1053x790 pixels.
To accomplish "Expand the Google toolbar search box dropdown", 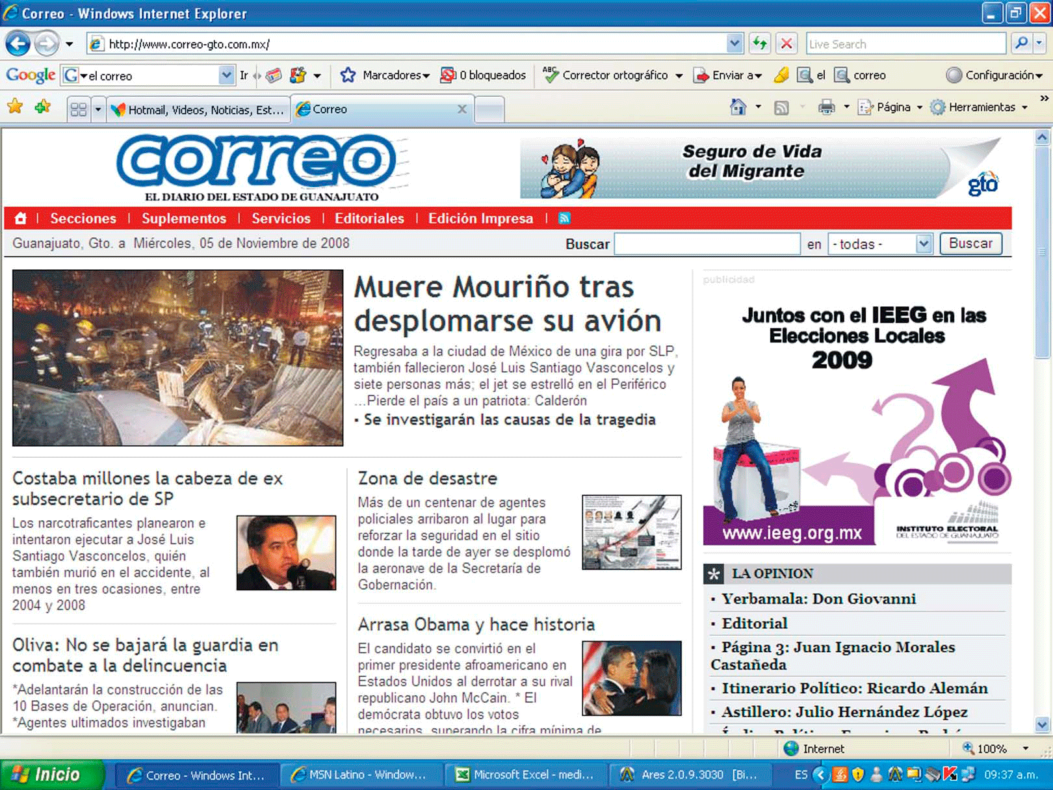I will coord(226,75).
